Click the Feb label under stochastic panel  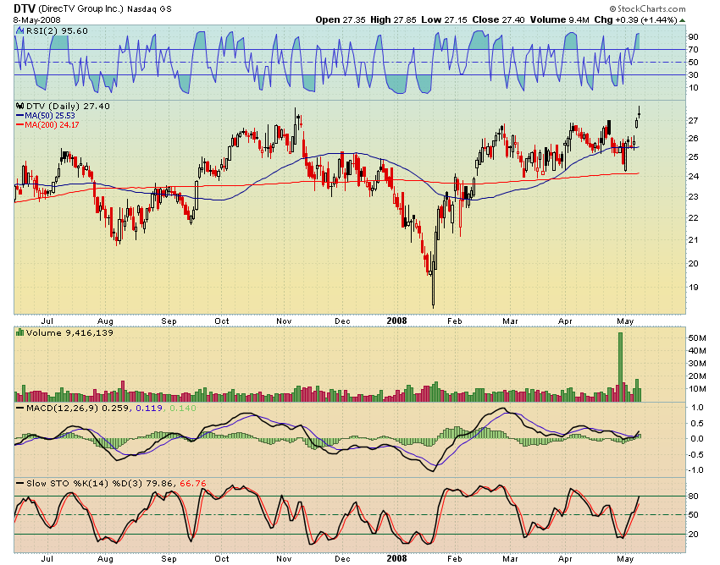tap(455, 558)
